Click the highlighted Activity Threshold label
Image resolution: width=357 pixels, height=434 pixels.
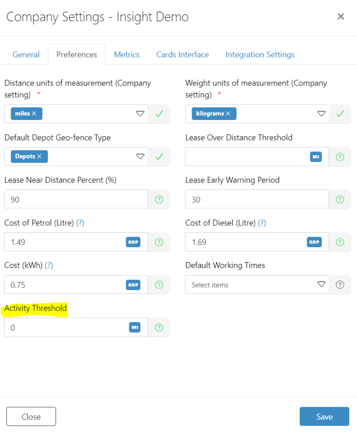point(35,308)
